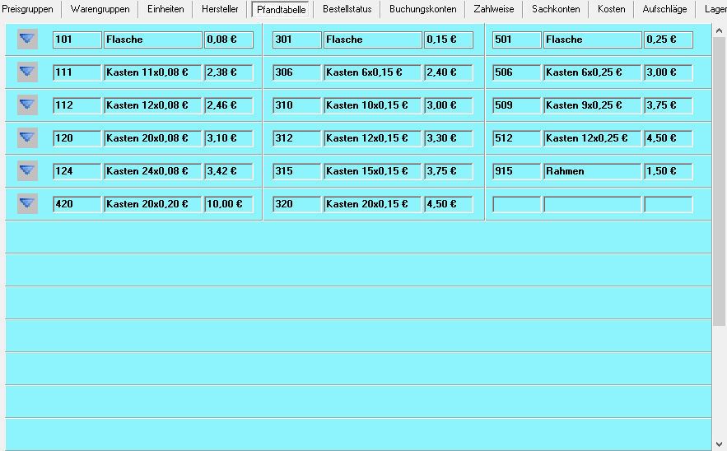The image size is (727, 451).
Task: Click the code field containing 301
Action: [x=296, y=40]
